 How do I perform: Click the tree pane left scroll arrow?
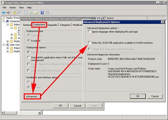coord(3,113)
